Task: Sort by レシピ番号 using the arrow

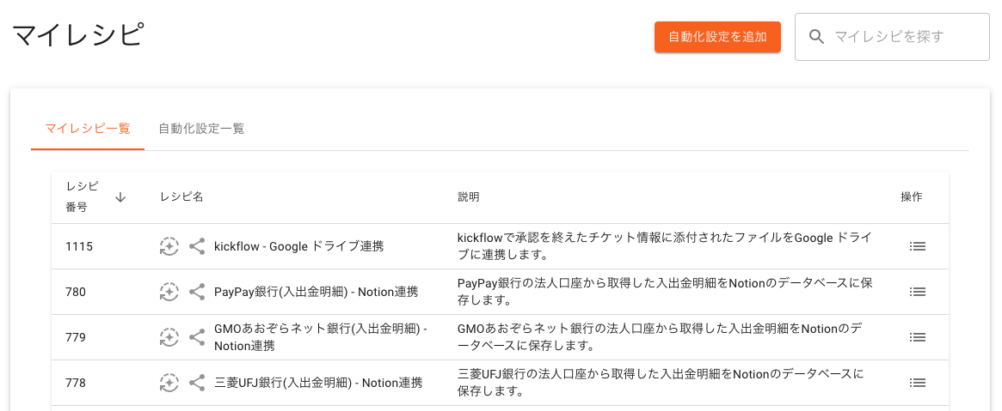Action: click(x=120, y=197)
